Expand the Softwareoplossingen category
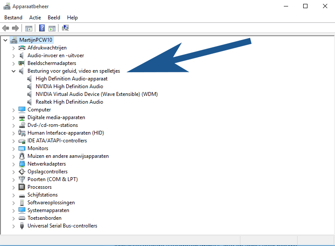Image resolution: width=335 pixels, height=246 pixels. pos(13,203)
